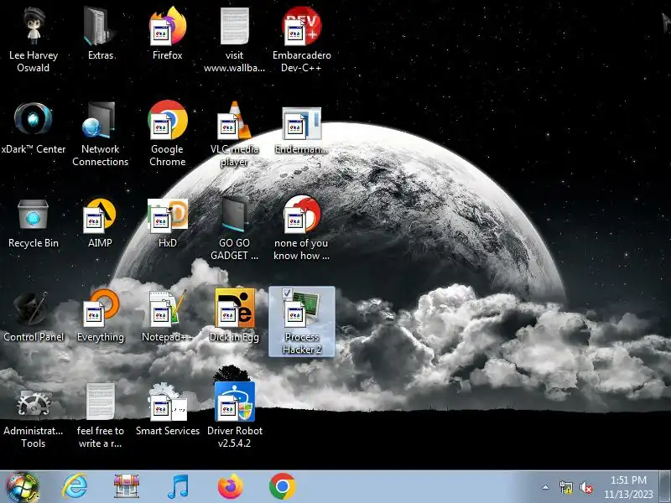Open Internet Explorer from the taskbar
Viewport: 671px width, 503px height.
[75, 486]
